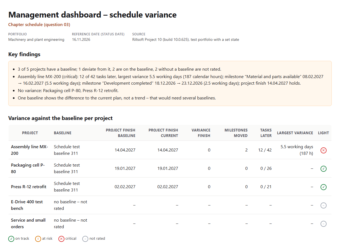This screenshot has width=340, height=246.
Task: Click the grey not-rated light for Service and small orders
Action: click(324, 224)
